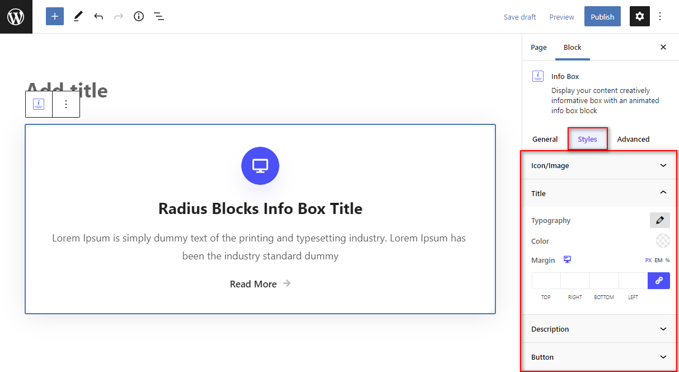Open the Title color picker swatch
The height and width of the screenshot is (372, 679).
coord(663,241)
